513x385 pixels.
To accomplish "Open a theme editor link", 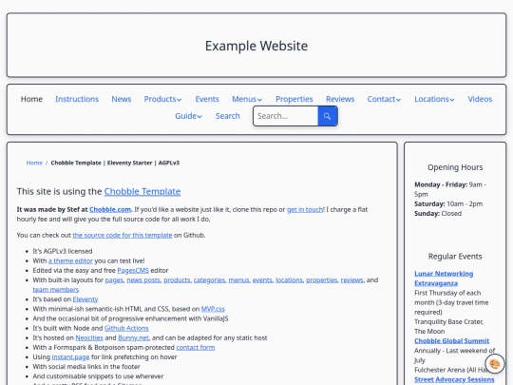I will point(70,260).
